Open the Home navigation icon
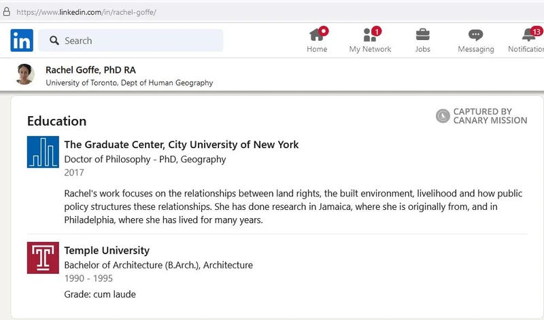This screenshot has height=320, width=544. (317, 35)
